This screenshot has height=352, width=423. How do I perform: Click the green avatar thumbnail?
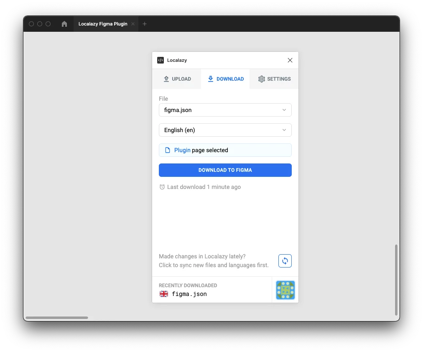285,290
